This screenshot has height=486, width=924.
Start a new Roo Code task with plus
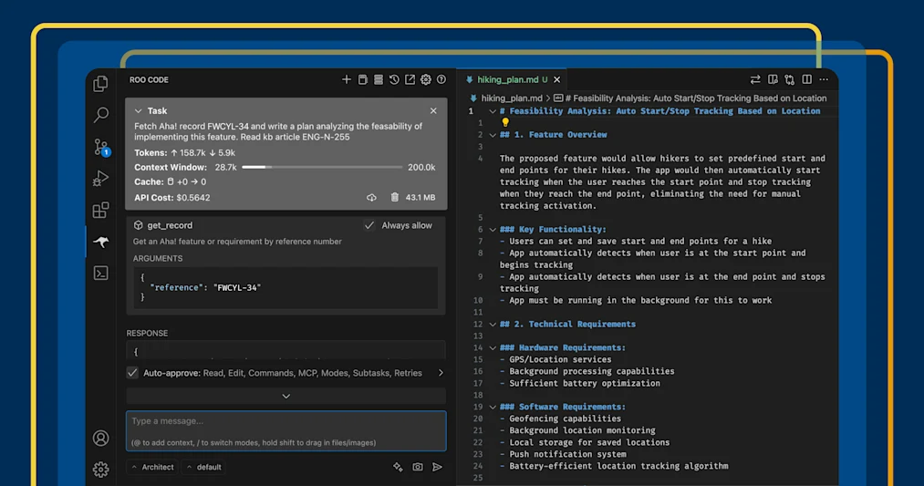(347, 79)
